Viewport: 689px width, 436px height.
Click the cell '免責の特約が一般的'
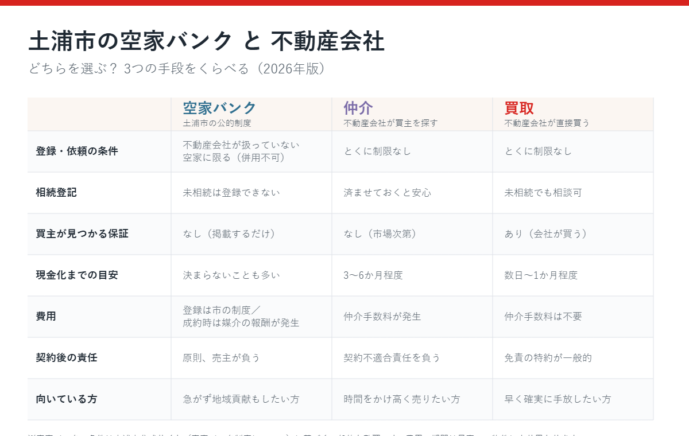pyautogui.click(x=548, y=358)
